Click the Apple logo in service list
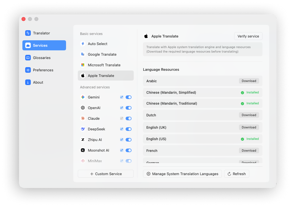 (83, 76)
